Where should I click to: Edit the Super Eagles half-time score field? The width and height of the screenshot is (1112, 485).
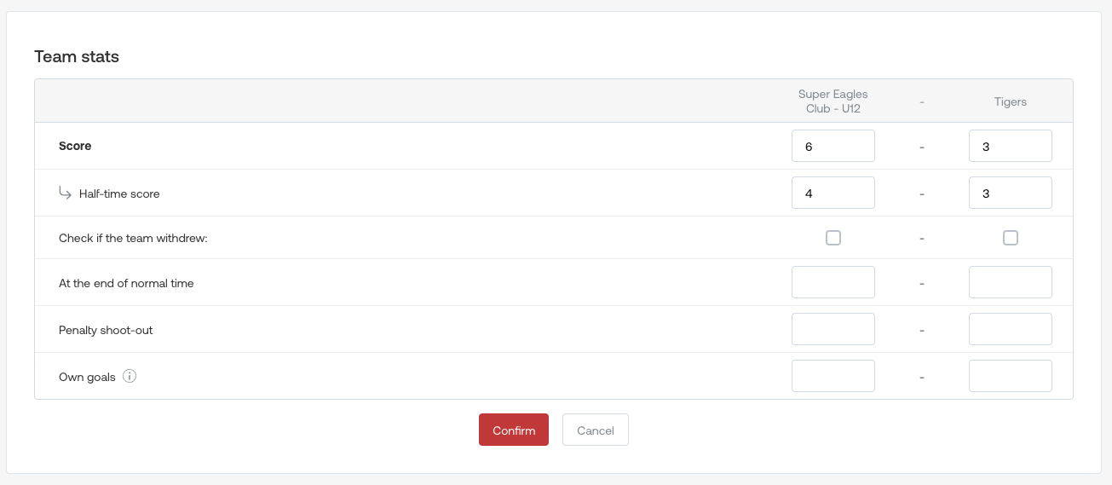(833, 193)
